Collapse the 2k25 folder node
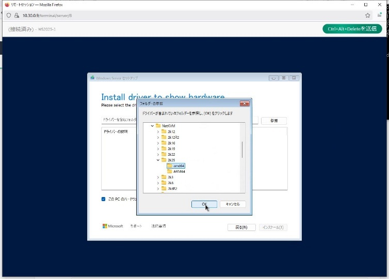The height and width of the screenshot is (279, 389). (158, 160)
